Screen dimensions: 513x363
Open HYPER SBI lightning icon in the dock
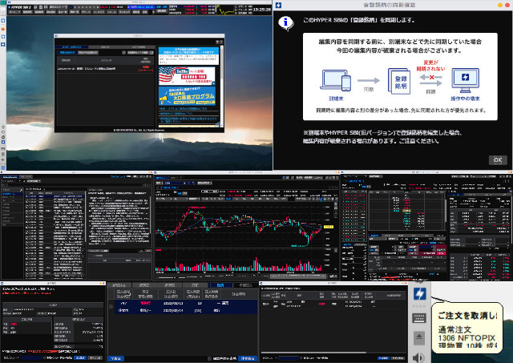click(x=419, y=293)
